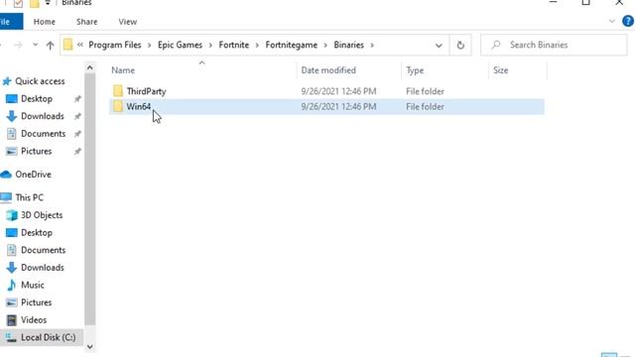Sort by Size column header

(500, 70)
